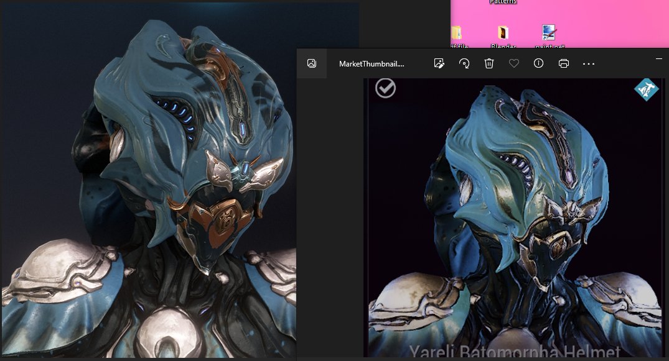The width and height of the screenshot is (669, 361).
Task: Delete the image via trash icon
Action: pyautogui.click(x=489, y=63)
